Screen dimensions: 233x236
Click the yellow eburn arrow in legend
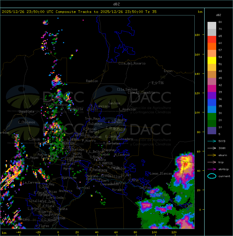[212, 155]
